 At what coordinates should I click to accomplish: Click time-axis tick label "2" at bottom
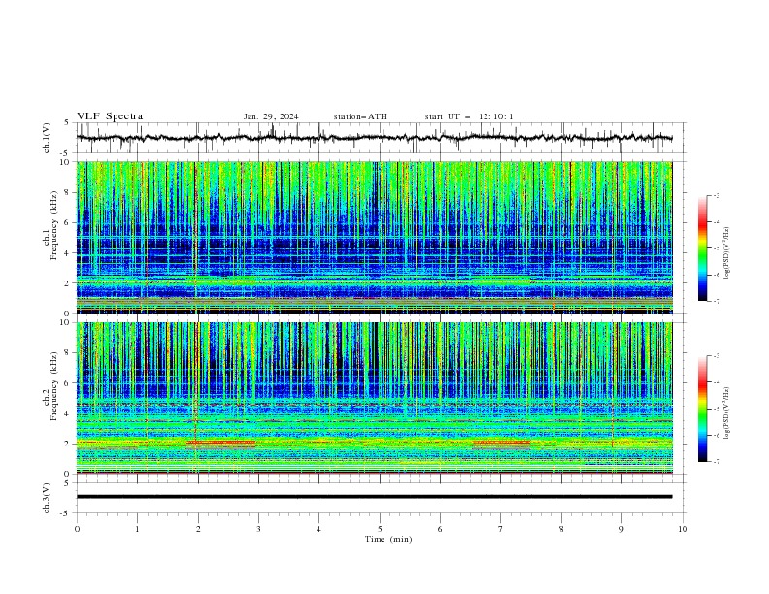click(x=198, y=529)
